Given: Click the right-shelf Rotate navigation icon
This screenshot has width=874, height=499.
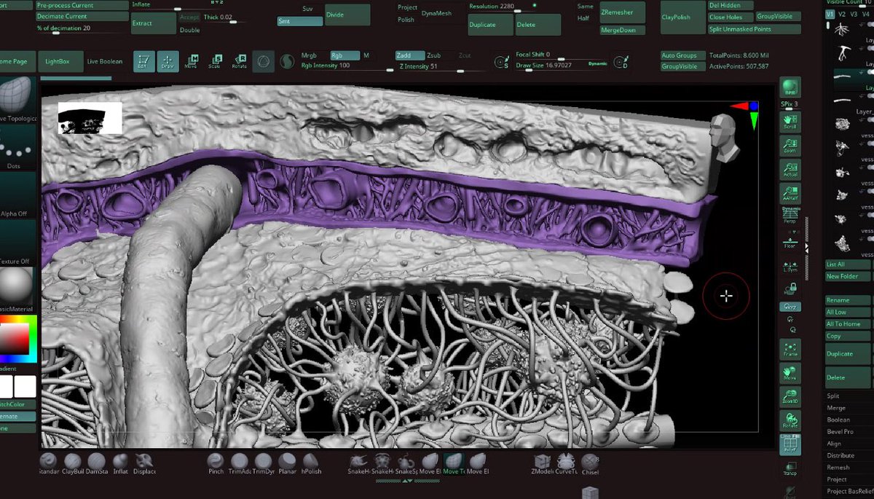Looking at the screenshot, I should tap(790, 420).
